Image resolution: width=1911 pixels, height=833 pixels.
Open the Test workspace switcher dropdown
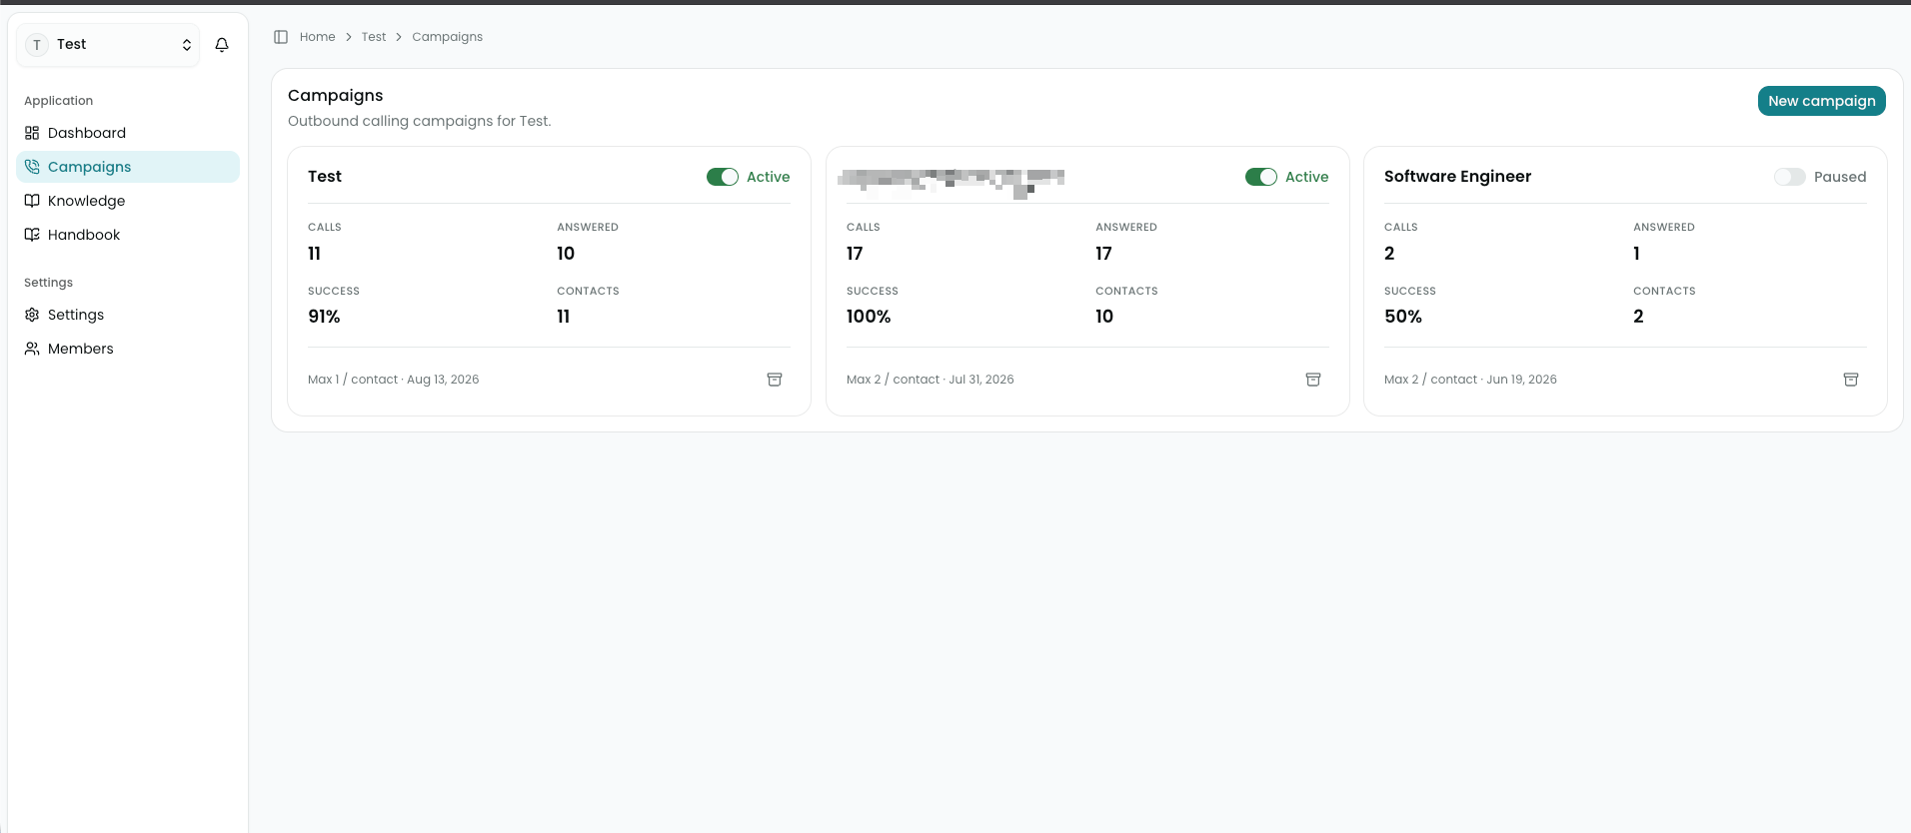click(x=108, y=45)
